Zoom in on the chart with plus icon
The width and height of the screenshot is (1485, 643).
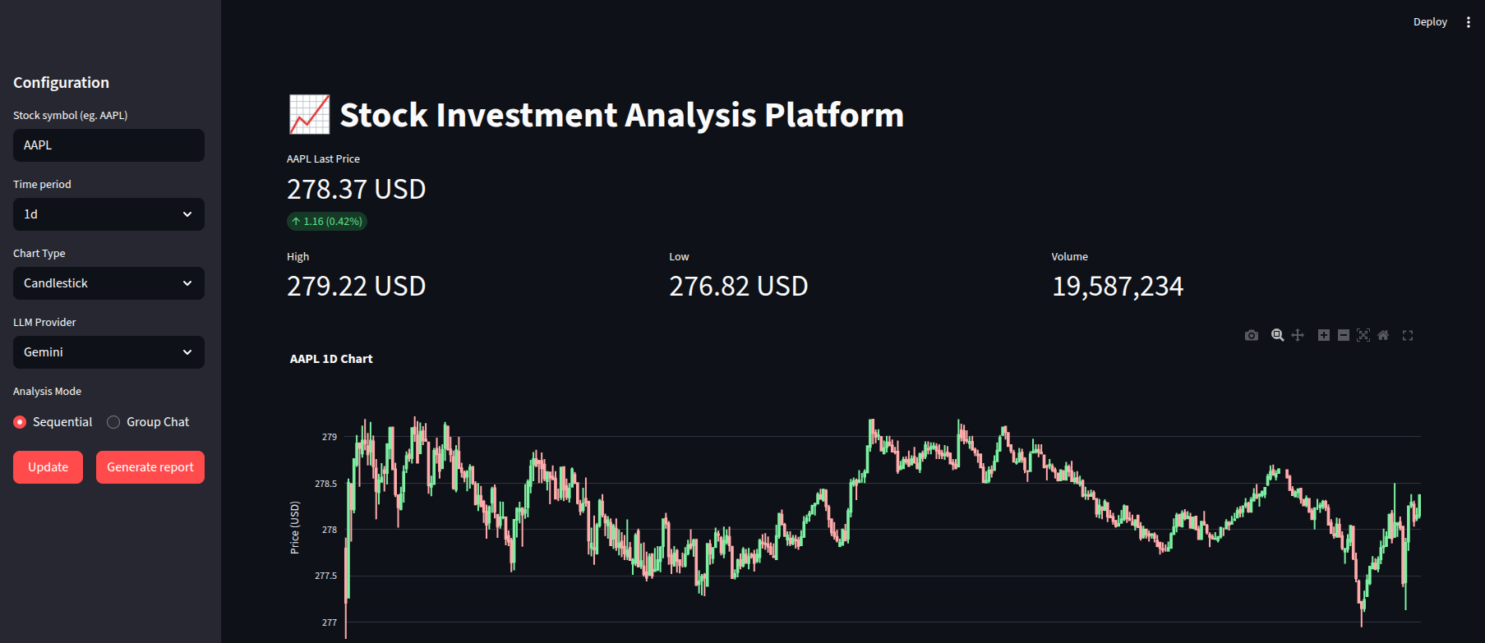(1324, 335)
